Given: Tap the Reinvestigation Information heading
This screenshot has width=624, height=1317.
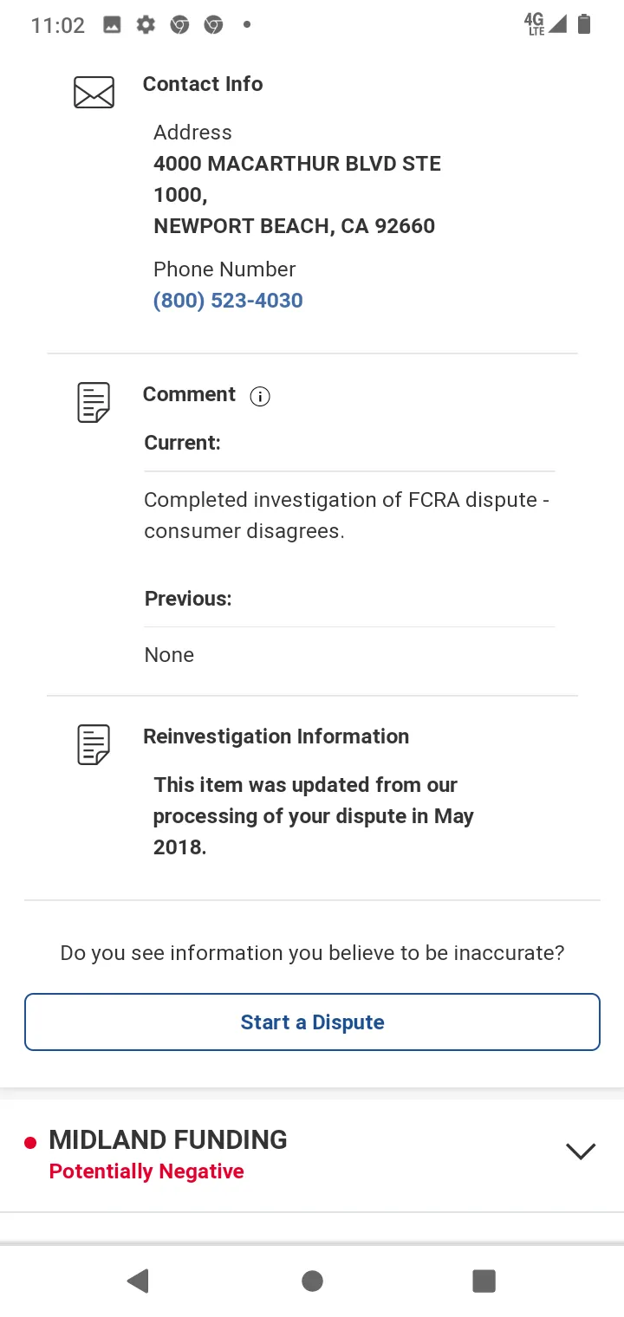Looking at the screenshot, I should 276,736.
